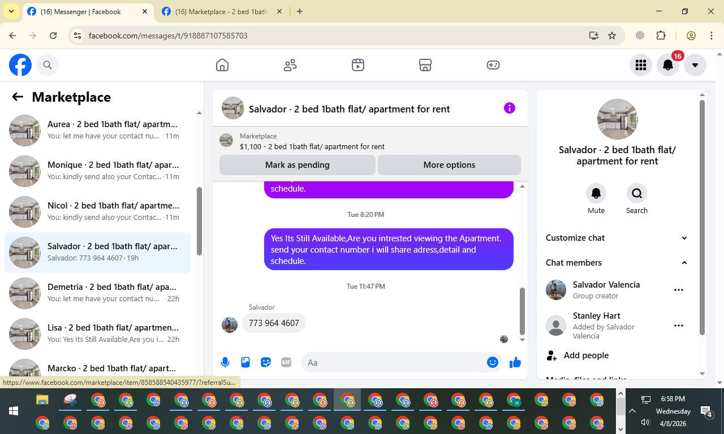Open the Facebook menu grid icon

tap(641, 65)
